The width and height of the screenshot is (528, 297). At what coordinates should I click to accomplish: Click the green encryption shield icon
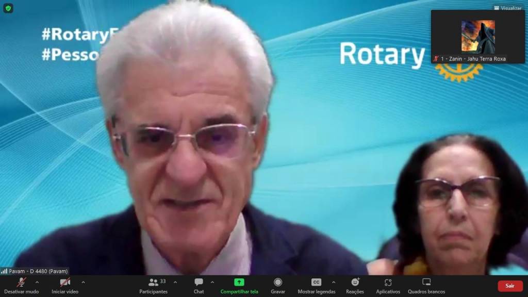click(8, 8)
